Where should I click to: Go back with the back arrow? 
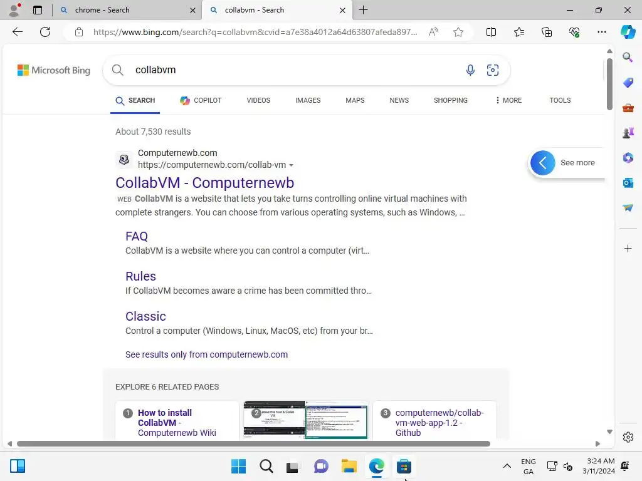(x=17, y=32)
